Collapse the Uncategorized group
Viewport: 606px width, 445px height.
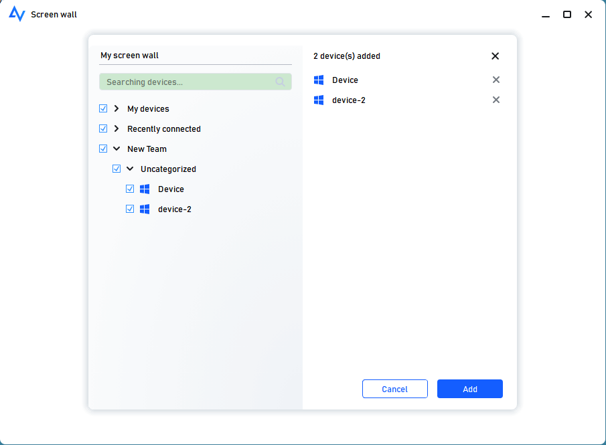pos(129,169)
